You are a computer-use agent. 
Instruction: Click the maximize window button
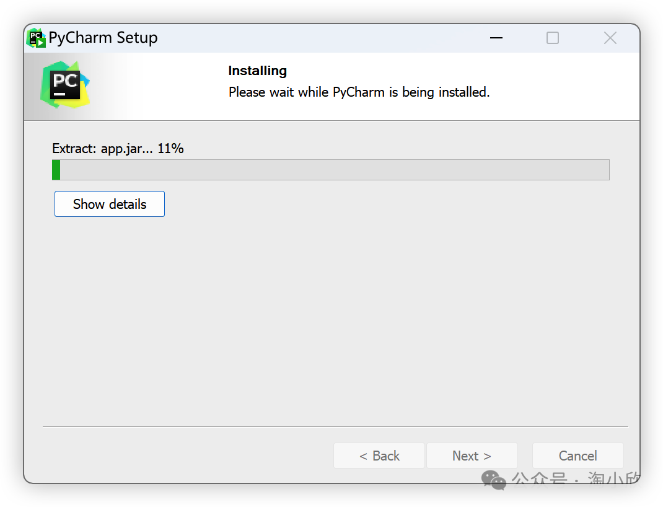[553, 38]
